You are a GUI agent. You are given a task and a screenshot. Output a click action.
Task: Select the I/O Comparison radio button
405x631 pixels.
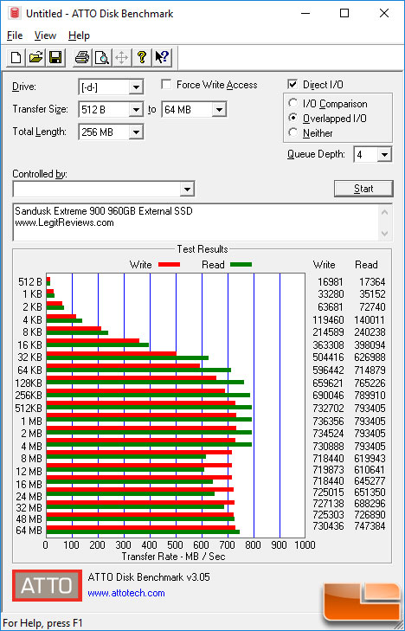[293, 103]
